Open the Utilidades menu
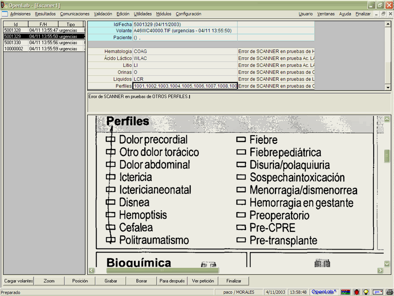The width and height of the screenshot is (394, 296). coord(142,14)
